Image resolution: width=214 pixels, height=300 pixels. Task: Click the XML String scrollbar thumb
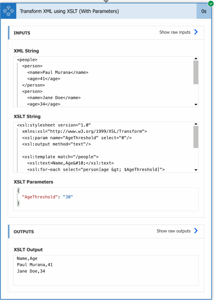(196, 72)
